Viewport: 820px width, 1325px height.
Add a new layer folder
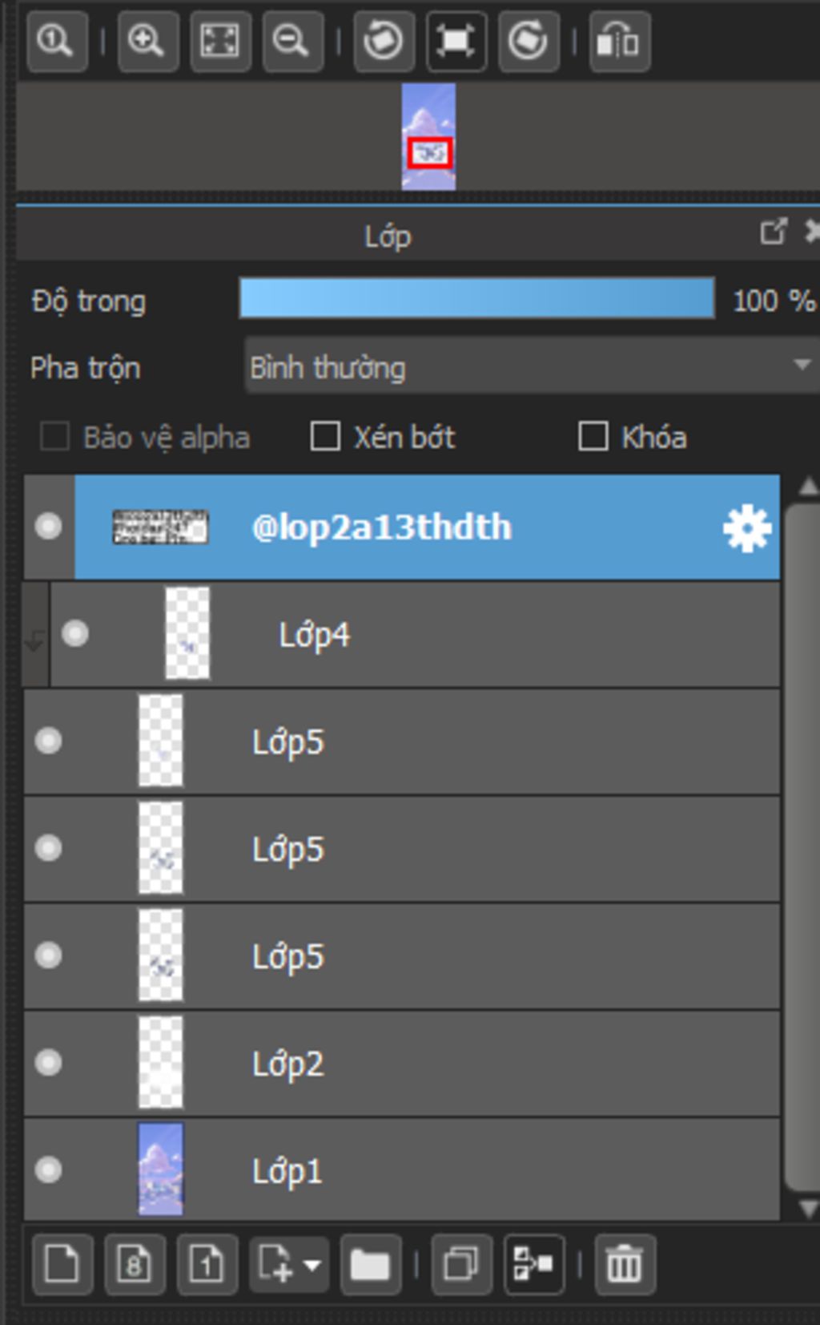(x=370, y=1265)
